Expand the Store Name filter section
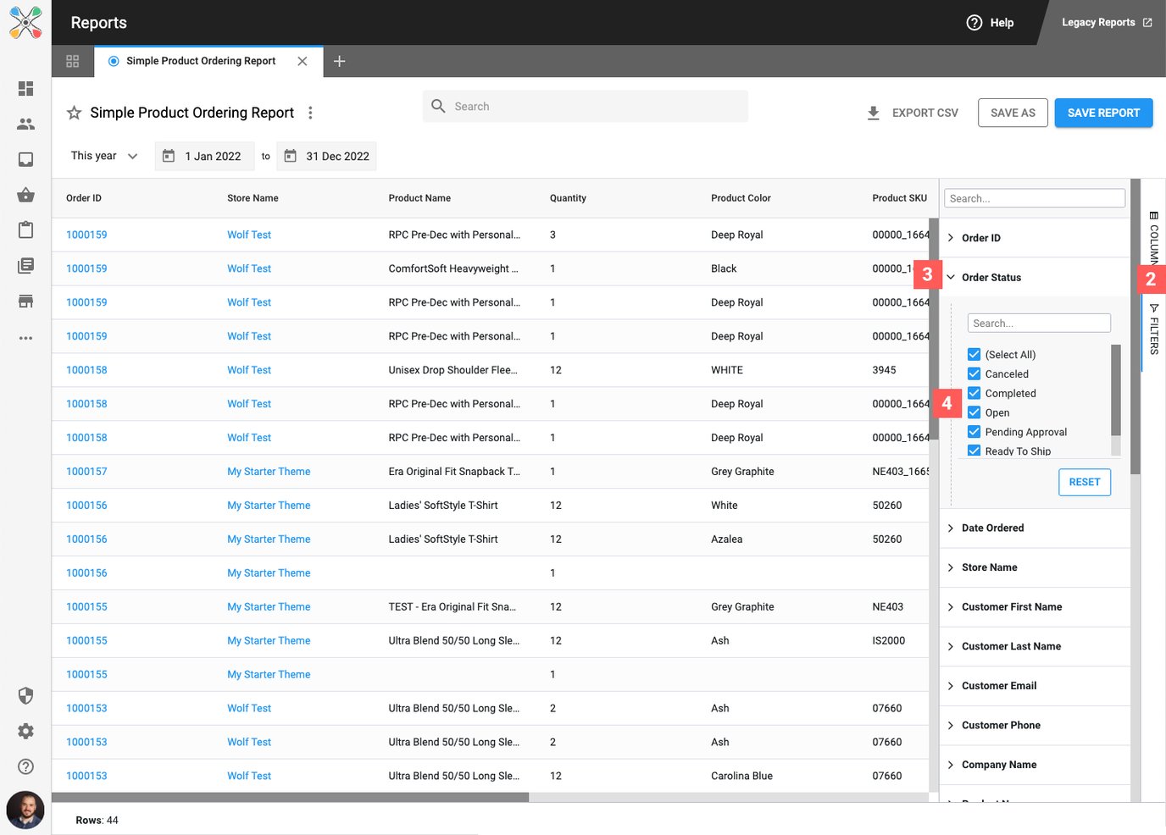Viewport: 1166px width, 835px height. (x=989, y=567)
